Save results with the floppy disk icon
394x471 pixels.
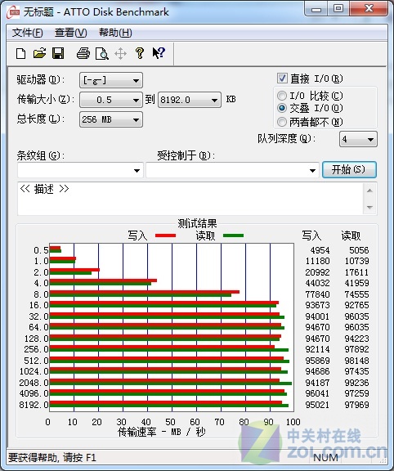[58, 53]
